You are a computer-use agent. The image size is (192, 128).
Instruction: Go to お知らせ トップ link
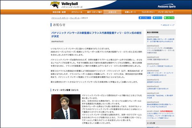[x=169, y=25]
